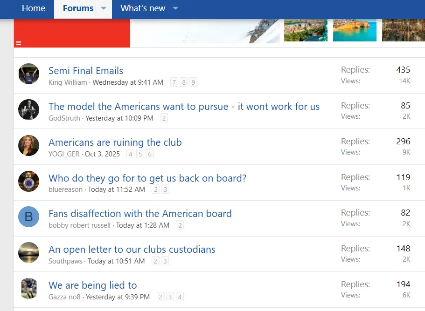Viewport: 425px width, 311px height.
Task: Click King William's celebration avatar
Action: pyautogui.click(x=28, y=74)
